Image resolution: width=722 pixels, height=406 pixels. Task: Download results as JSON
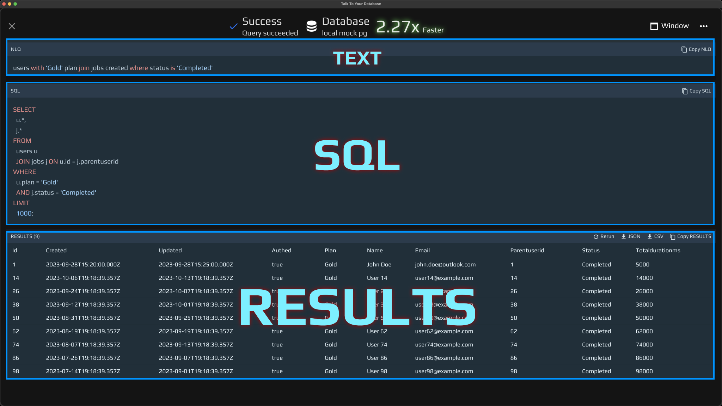coord(631,236)
